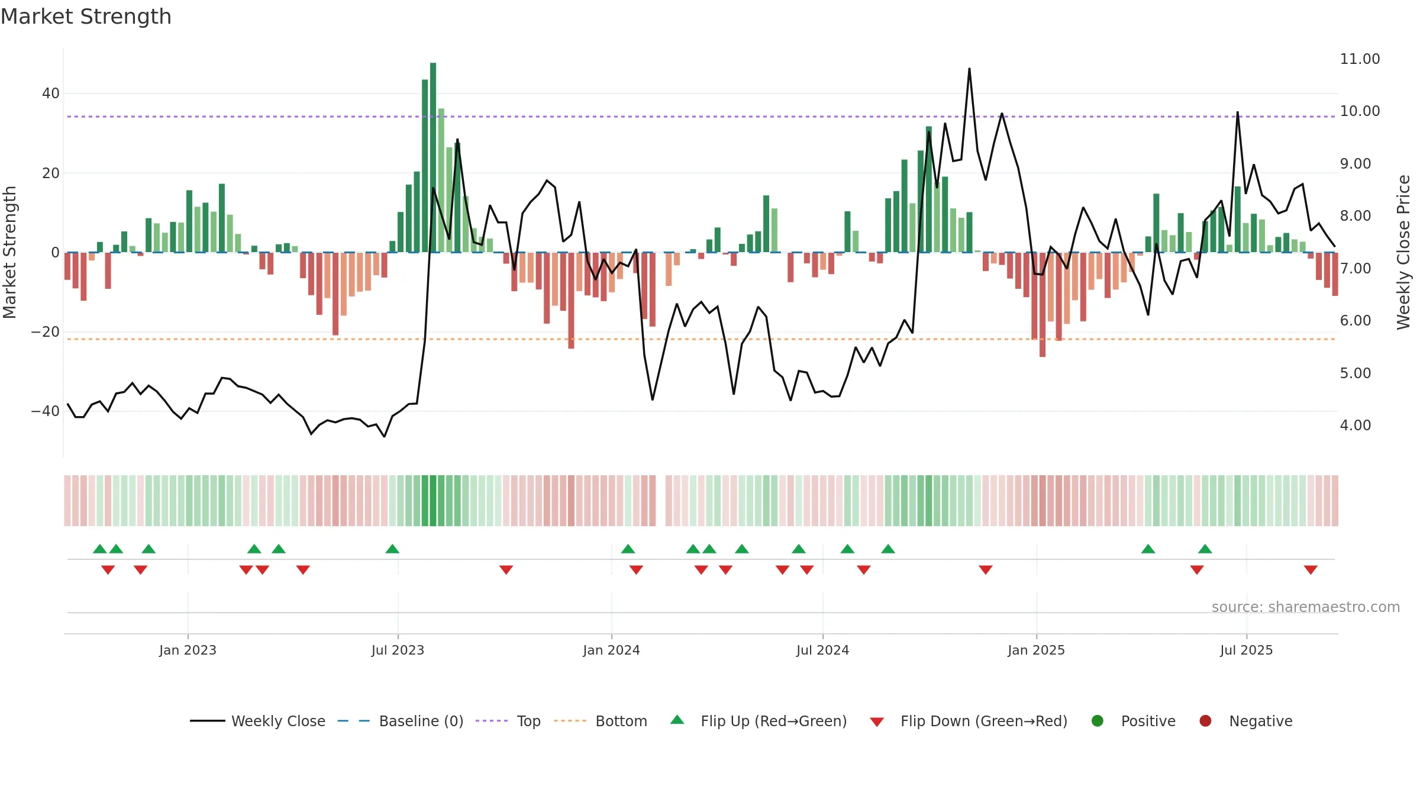1420x799 pixels.
Task: Click the price peak of the weekly close line near 11.00
Action: click(x=969, y=69)
